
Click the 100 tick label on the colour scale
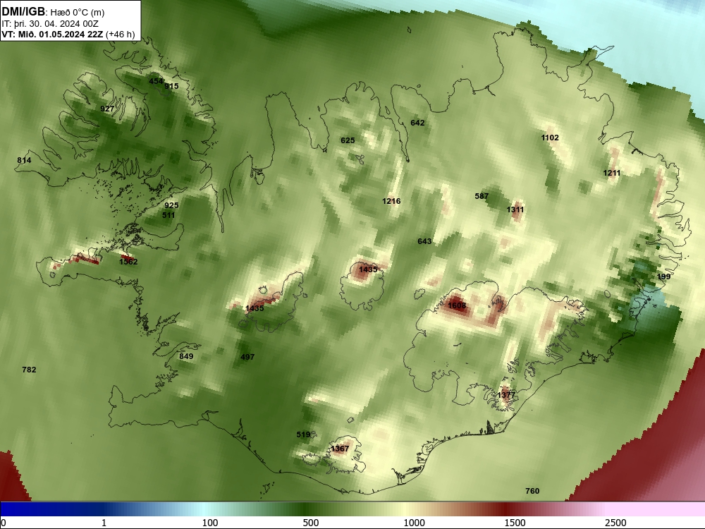210,523
